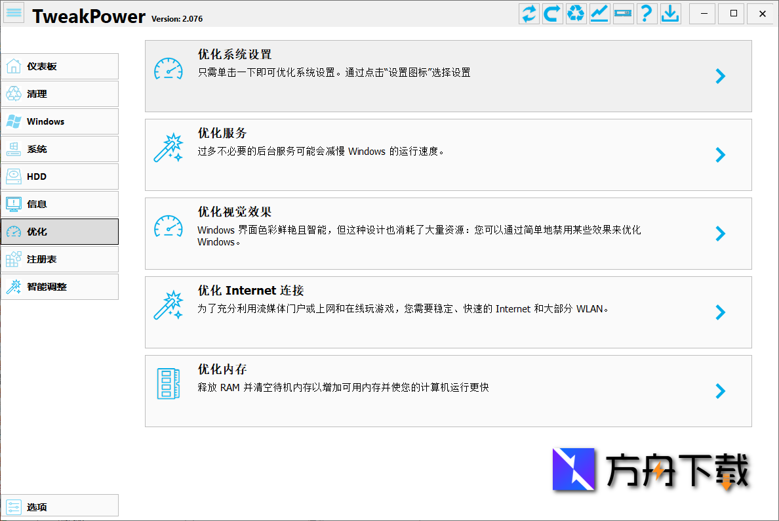Open the 注册表 section in the sidebar
The image size is (779, 521).
point(59,259)
